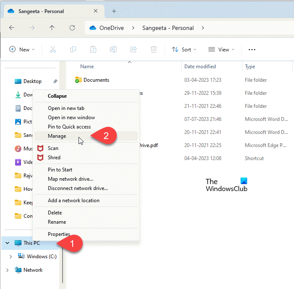The image size is (294, 289).
Task: Click the Rename icon in toolbar
Action: pyautogui.click(x=113, y=49)
